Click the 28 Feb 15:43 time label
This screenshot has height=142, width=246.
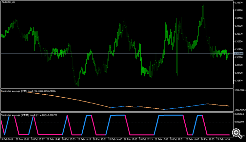pos(53,139)
